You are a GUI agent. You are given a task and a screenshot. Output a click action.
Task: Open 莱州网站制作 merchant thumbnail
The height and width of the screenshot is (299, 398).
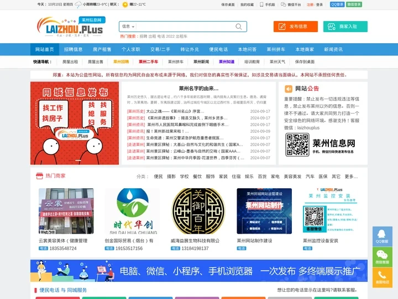tap(264, 211)
